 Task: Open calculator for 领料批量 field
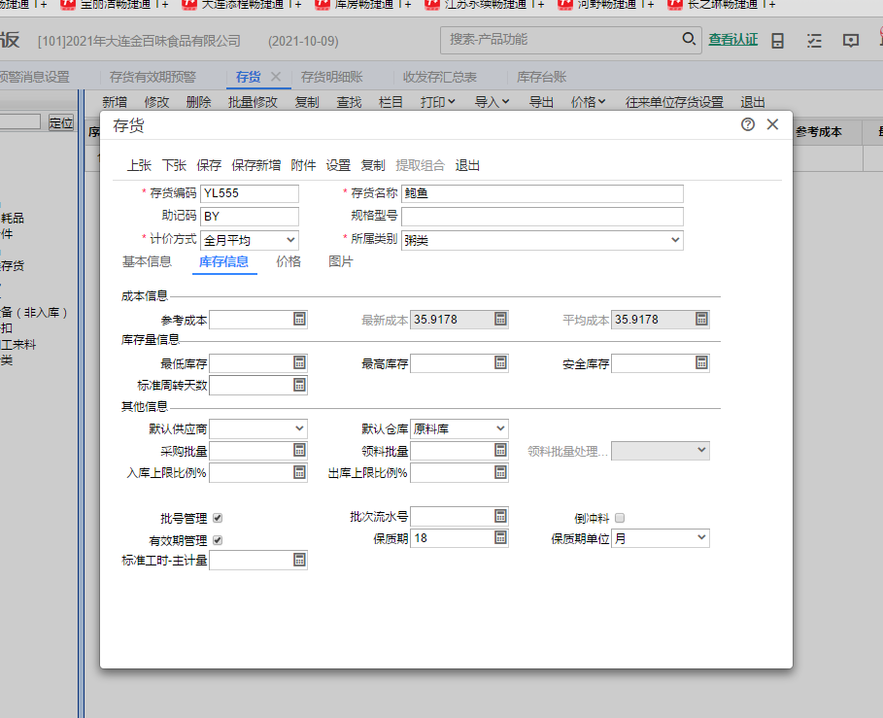(500, 450)
